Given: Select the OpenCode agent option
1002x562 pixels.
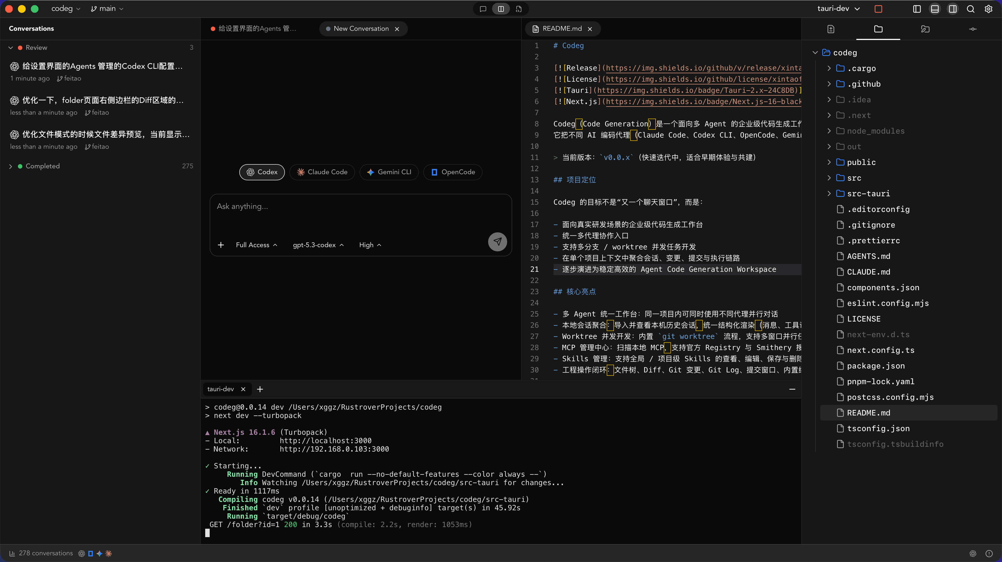Looking at the screenshot, I should [x=452, y=172].
